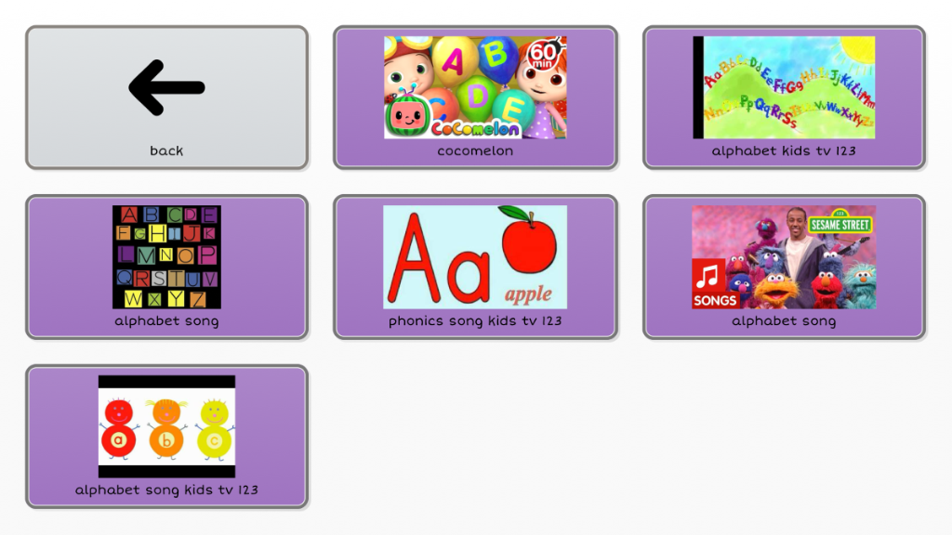Click the red 'a' character figure
Viewport: 952px width, 535px height.
coord(119,429)
